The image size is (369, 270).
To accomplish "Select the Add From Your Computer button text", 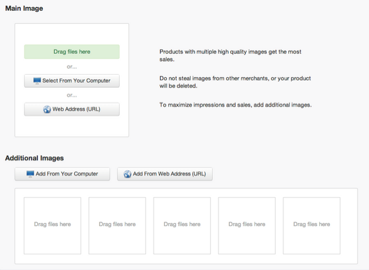I will pyautogui.click(x=67, y=174).
